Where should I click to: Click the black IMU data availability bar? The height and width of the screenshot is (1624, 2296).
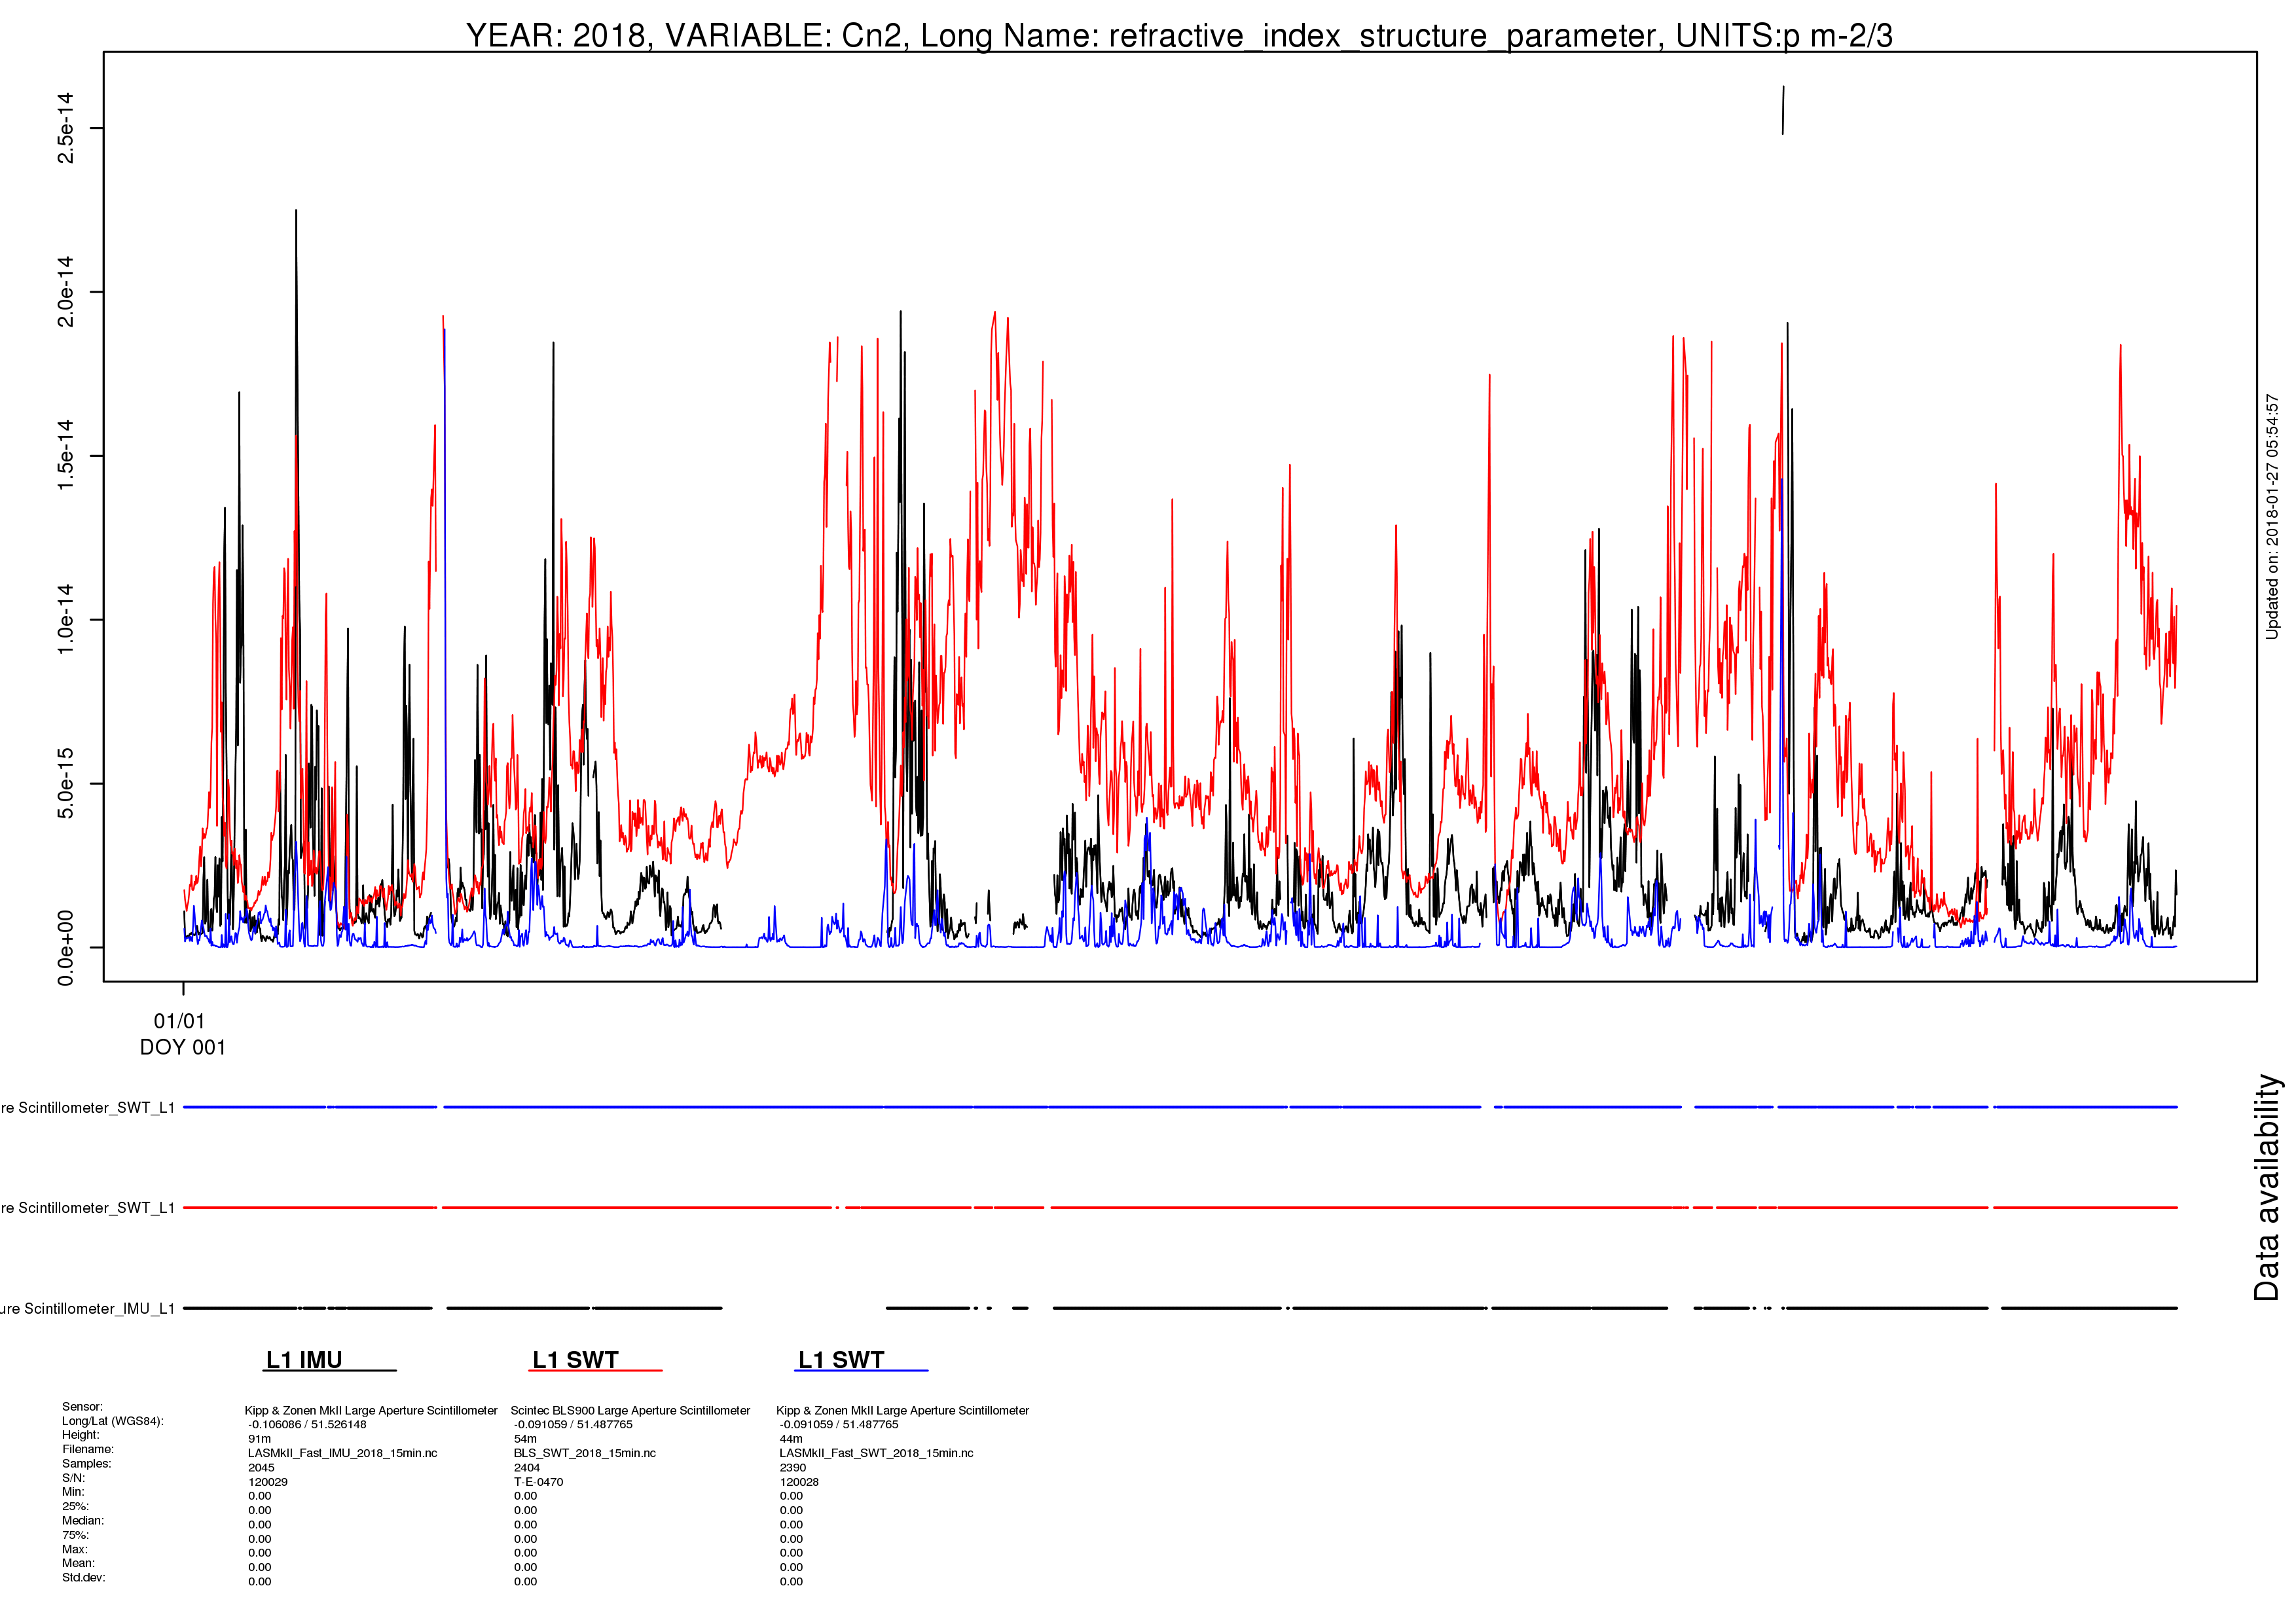coord(1180,1308)
